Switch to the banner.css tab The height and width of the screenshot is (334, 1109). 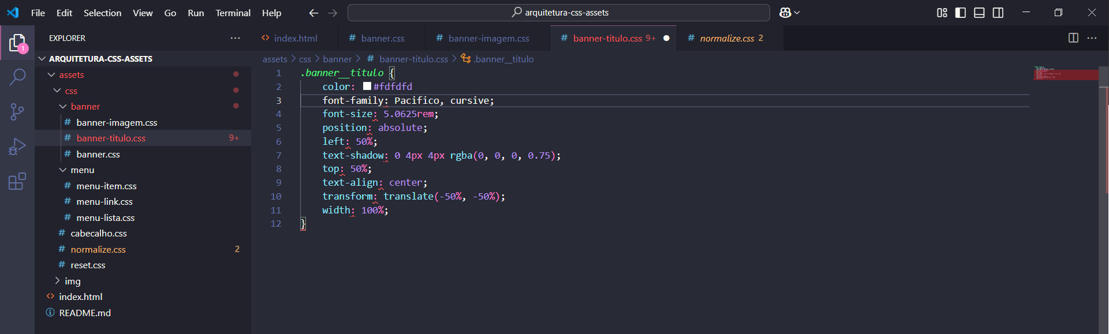tap(382, 38)
